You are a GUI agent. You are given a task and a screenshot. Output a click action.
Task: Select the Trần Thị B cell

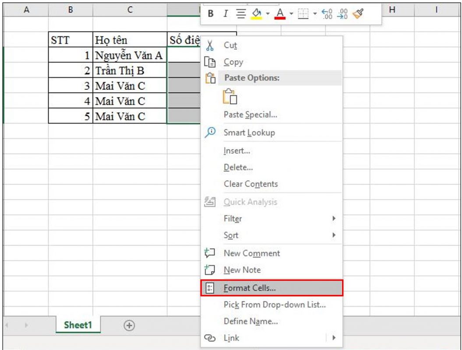tap(130, 70)
